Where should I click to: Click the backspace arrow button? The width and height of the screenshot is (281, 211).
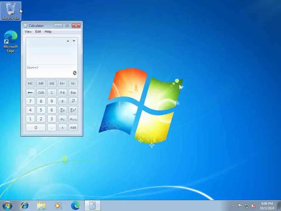pos(30,92)
